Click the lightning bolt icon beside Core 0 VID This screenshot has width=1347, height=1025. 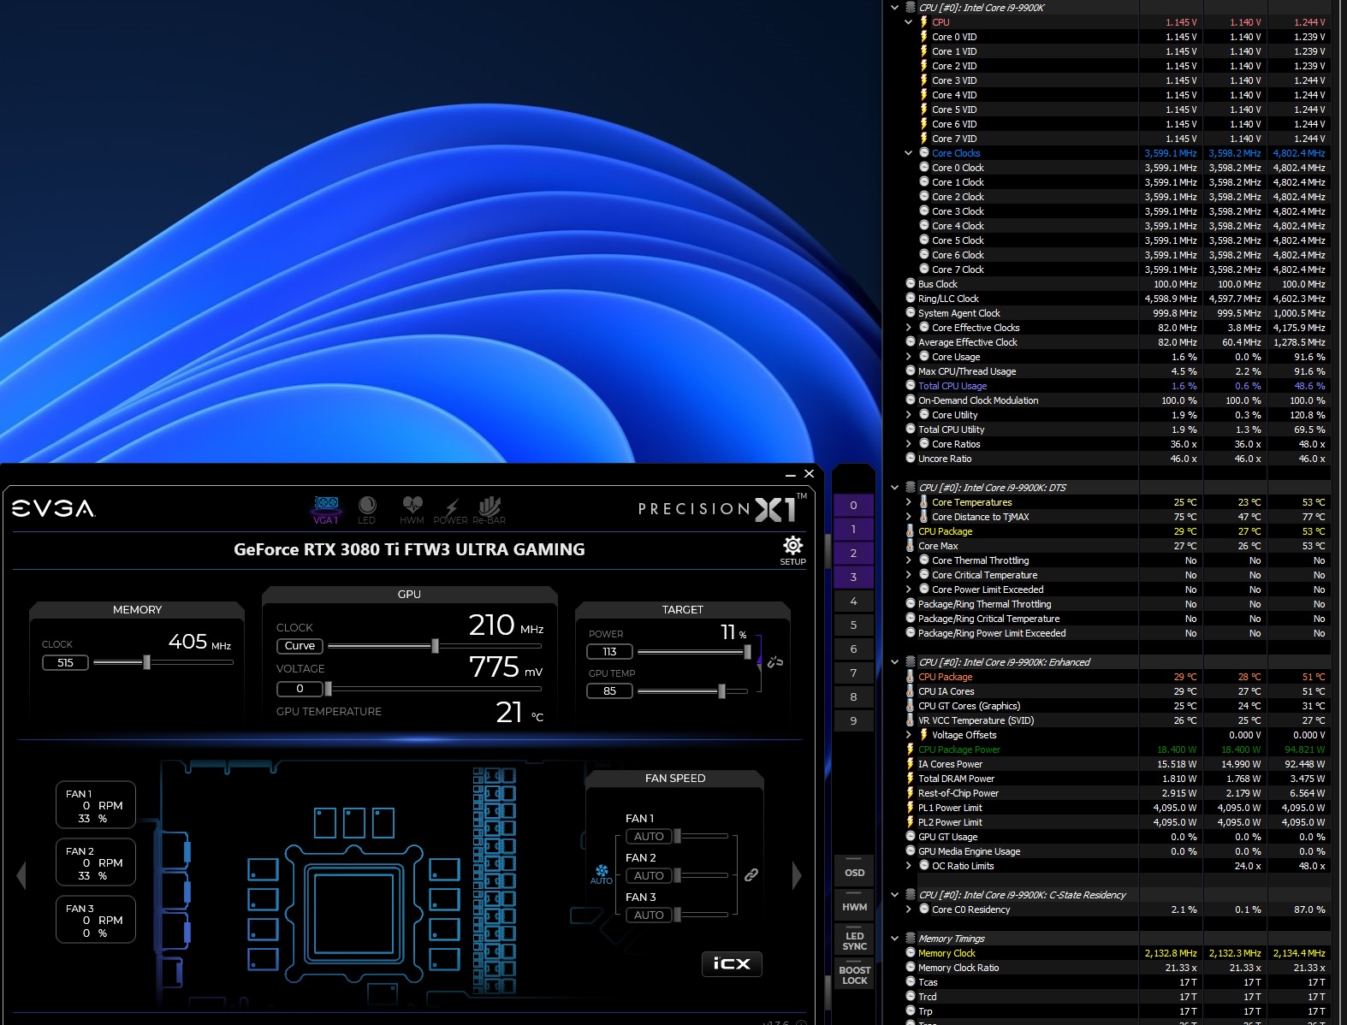pos(923,37)
